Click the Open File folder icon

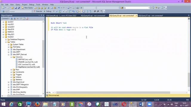pyautogui.click(x=13, y=8)
